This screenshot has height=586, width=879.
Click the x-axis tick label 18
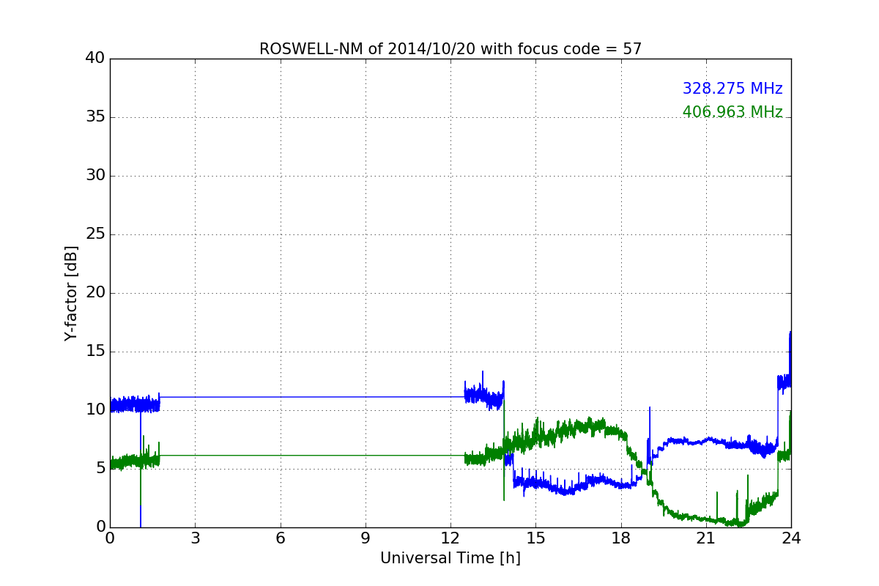621,538
